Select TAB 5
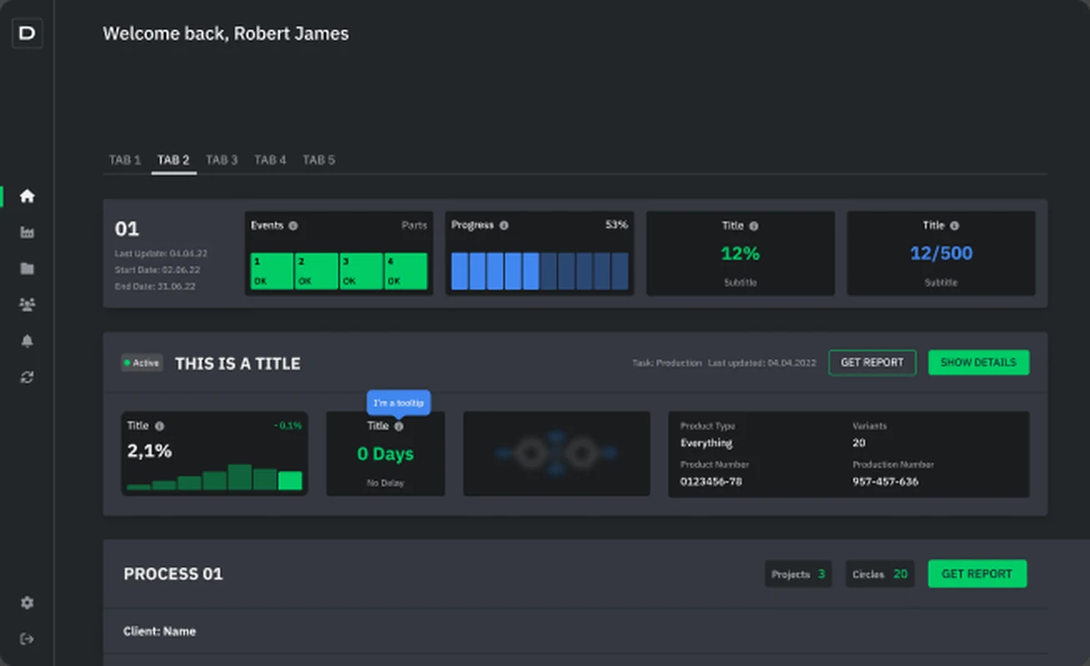Viewport: 1090px width, 666px height. (318, 160)
